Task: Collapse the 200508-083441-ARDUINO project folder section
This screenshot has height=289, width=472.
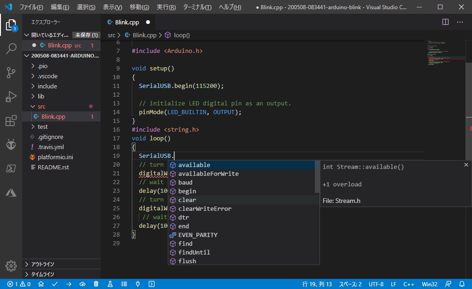Action: point(26,56)
